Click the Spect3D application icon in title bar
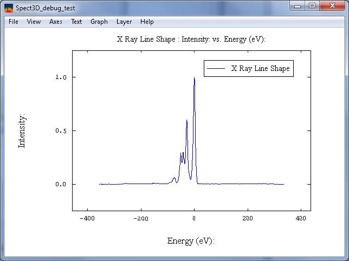This screenshot has width=349, height=261. [9, 8]
